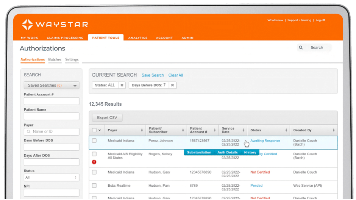
Task: Click the Waystar logo
Action: [55, 25]
